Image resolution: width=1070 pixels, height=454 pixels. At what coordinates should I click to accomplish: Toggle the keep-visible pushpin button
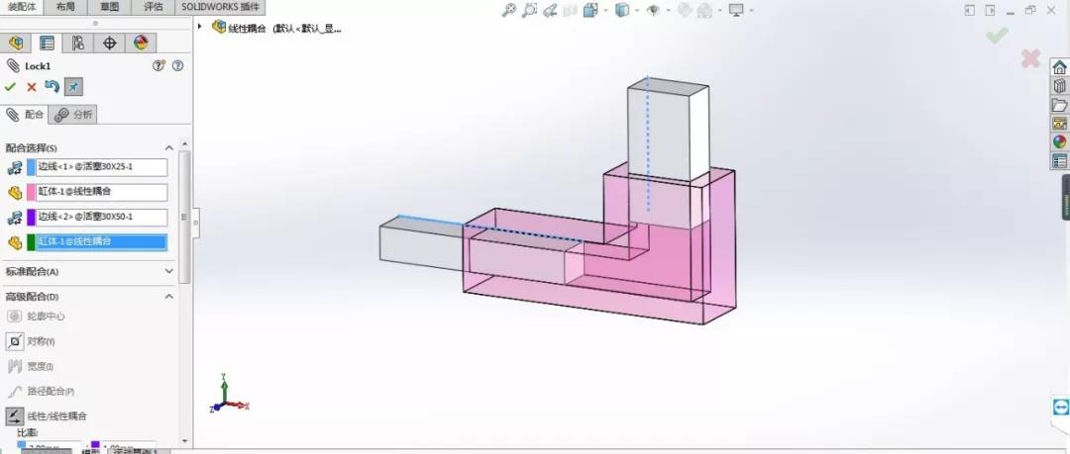coord(73,87)
